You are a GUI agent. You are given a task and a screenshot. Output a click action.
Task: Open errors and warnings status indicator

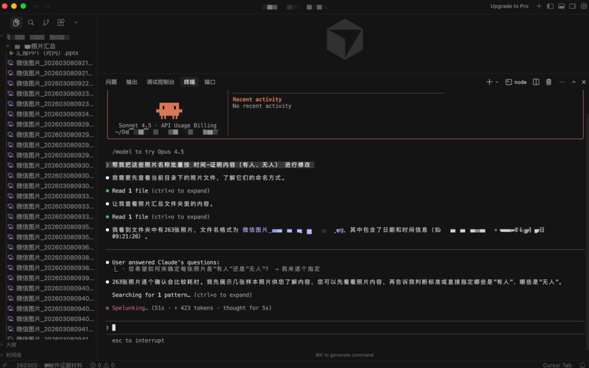click(x=102, y=365)
